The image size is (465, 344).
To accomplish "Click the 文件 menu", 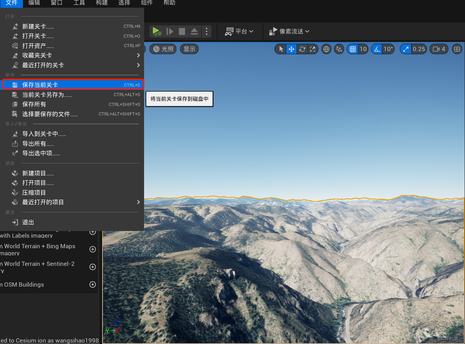I will 12,3.
